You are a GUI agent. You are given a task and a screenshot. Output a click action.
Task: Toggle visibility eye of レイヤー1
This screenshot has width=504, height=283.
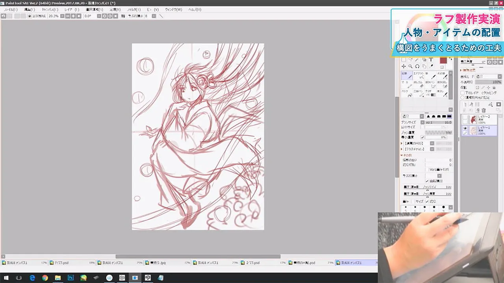coord(465,129)
